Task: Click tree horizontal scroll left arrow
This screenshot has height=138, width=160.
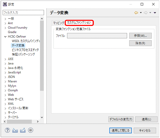Action: pos(5,121)
